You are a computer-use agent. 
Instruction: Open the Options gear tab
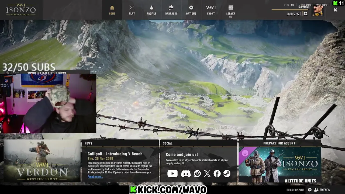(x=191, y=10)
